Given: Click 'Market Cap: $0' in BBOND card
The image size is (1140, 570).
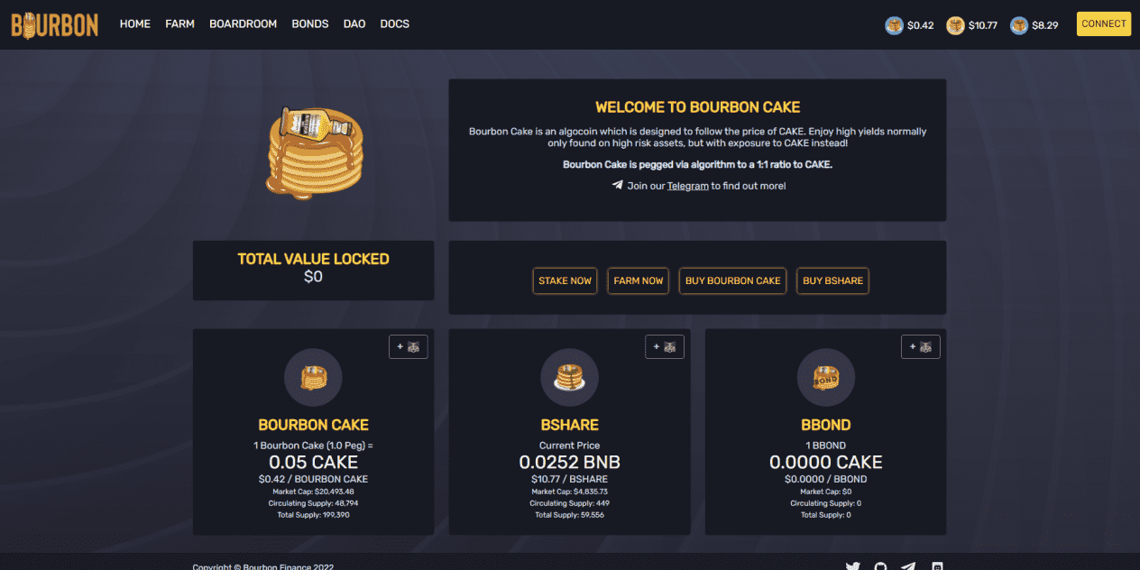Looking at the screenshot, I should click(825, 492).
